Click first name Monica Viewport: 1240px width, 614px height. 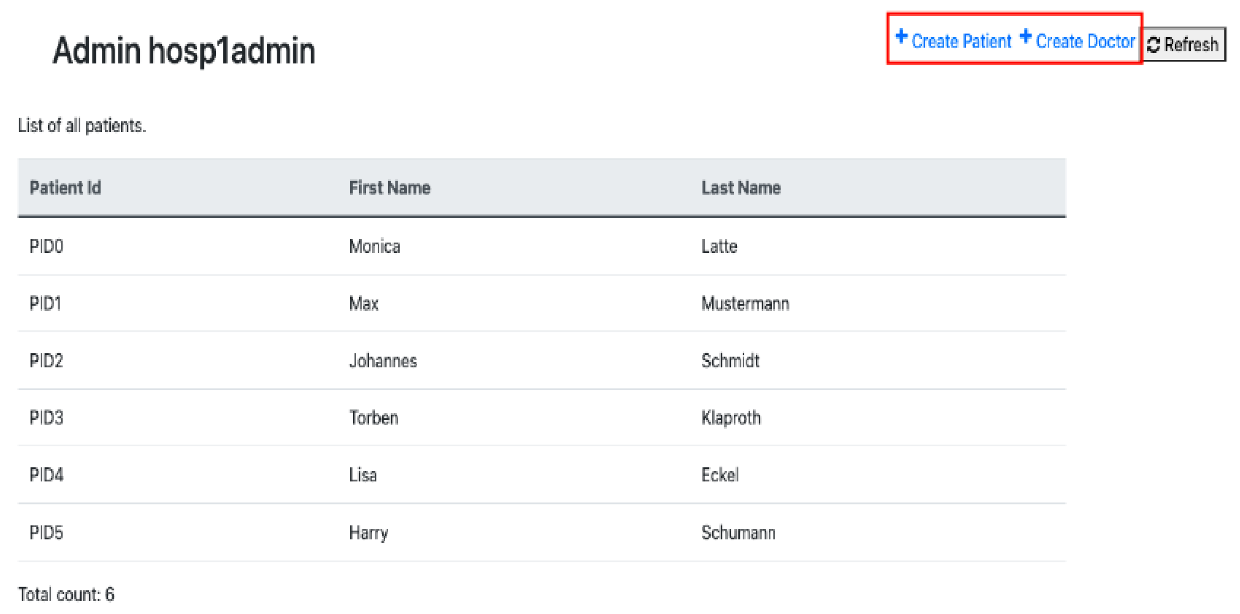375,247
